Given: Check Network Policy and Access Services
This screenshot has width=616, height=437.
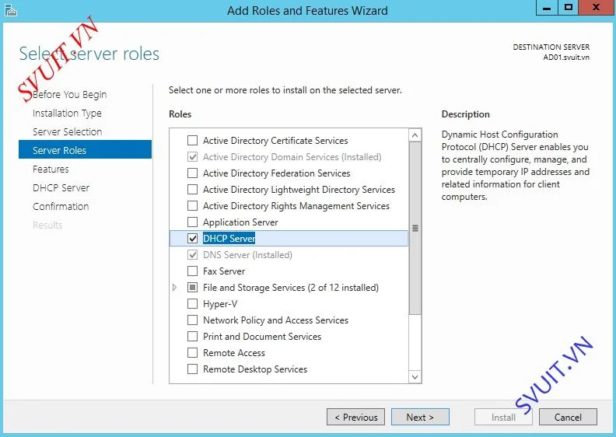Looking at the screenshot, I should point(193,320).
